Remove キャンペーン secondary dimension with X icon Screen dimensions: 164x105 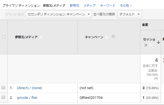(113, 36)
